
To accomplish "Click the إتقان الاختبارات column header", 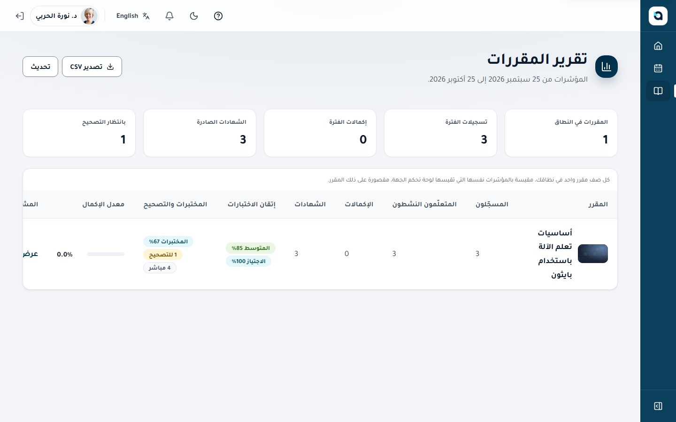I will [x=252, y=204].
